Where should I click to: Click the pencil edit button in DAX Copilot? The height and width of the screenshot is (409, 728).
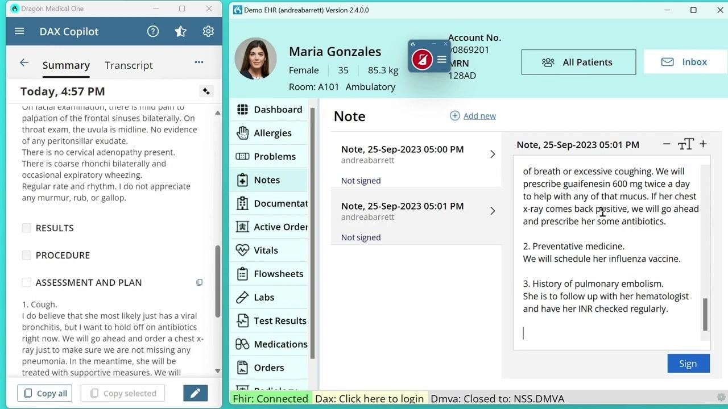click(x=195, y=393)
